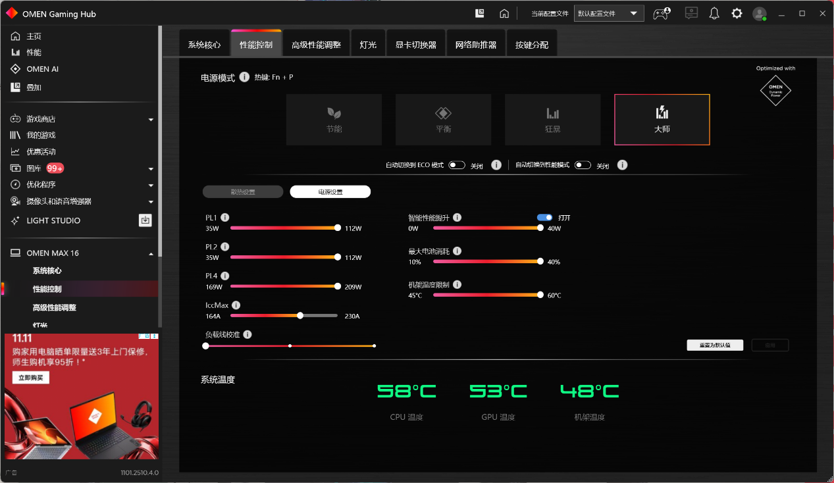Viewport: 834px width, 483px height.
Task: Select the 狂飙 power mode card
Action: pos(552,119)
